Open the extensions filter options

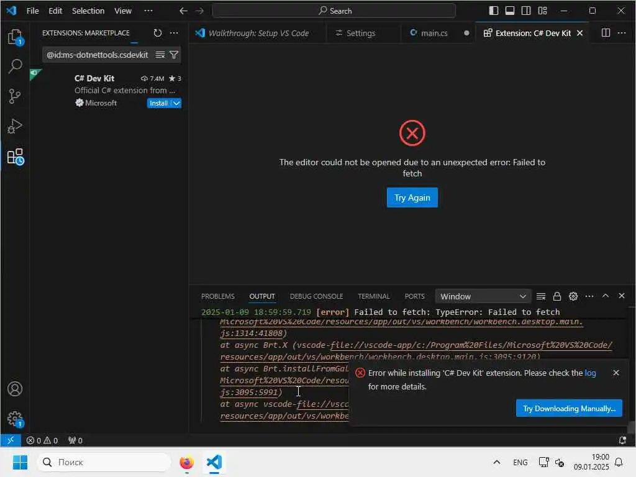(x=174, y=55)
